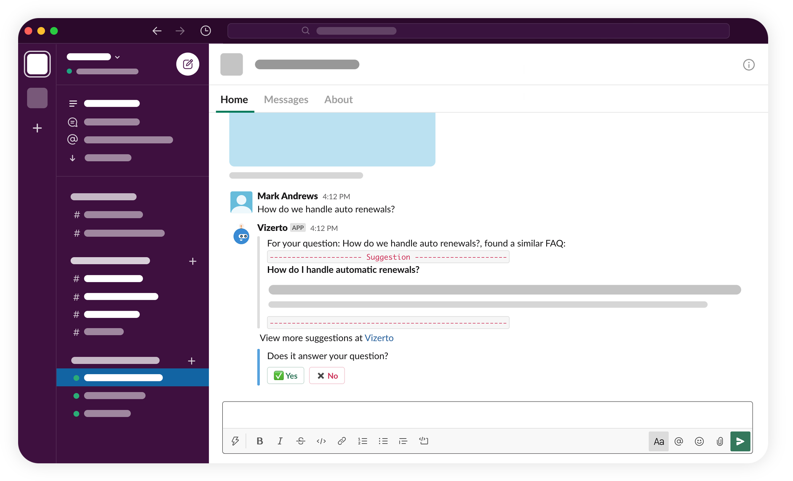The image size is (793, 481).
Task: Expand the workspace name dropdown
Action: (117, 57)
